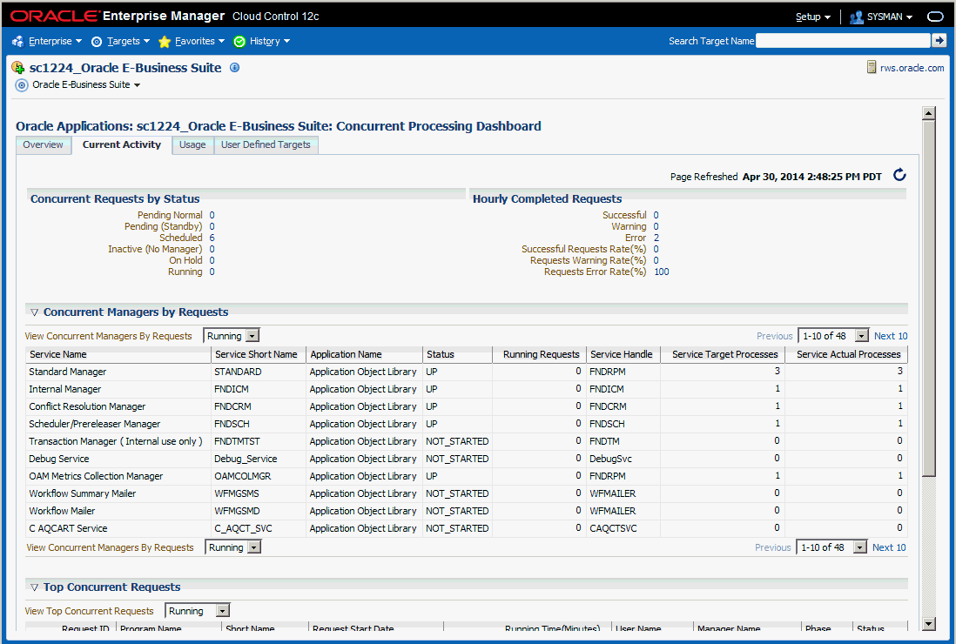Click the accessibility oval icon at top right
This screenshot has width=956, height=644.
935,17
